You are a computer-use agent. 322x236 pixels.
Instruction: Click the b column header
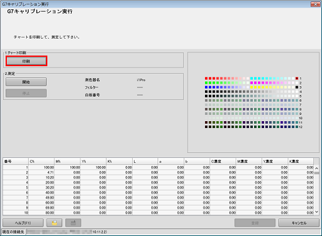point(197,161)
